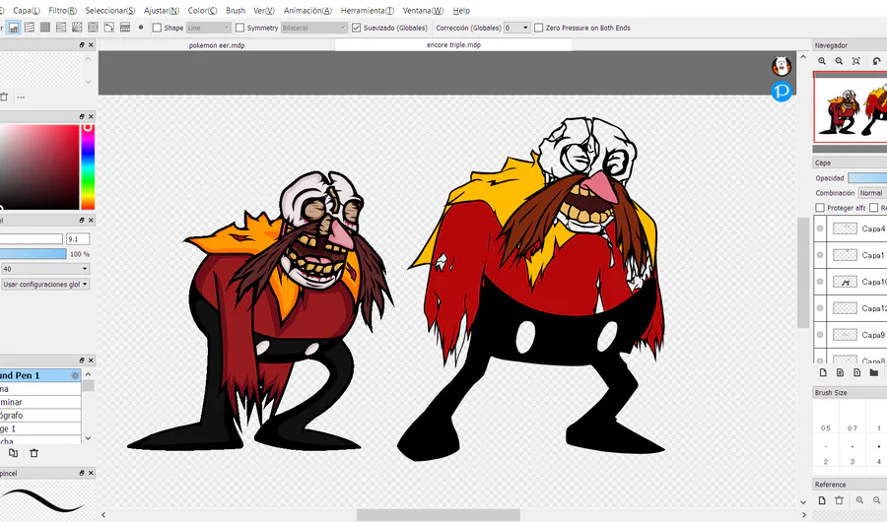Toggle the Shape checkbox
Viewport: 887px width, 522px height.
(x=158, y=28)
